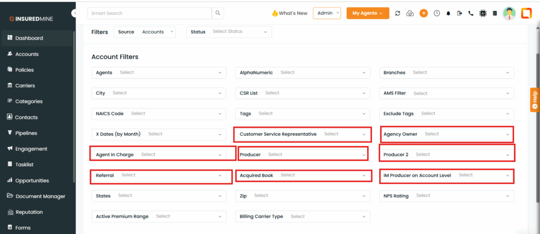Click the orange plus add icon
This screenshot has height=234, width=540.
423,13
